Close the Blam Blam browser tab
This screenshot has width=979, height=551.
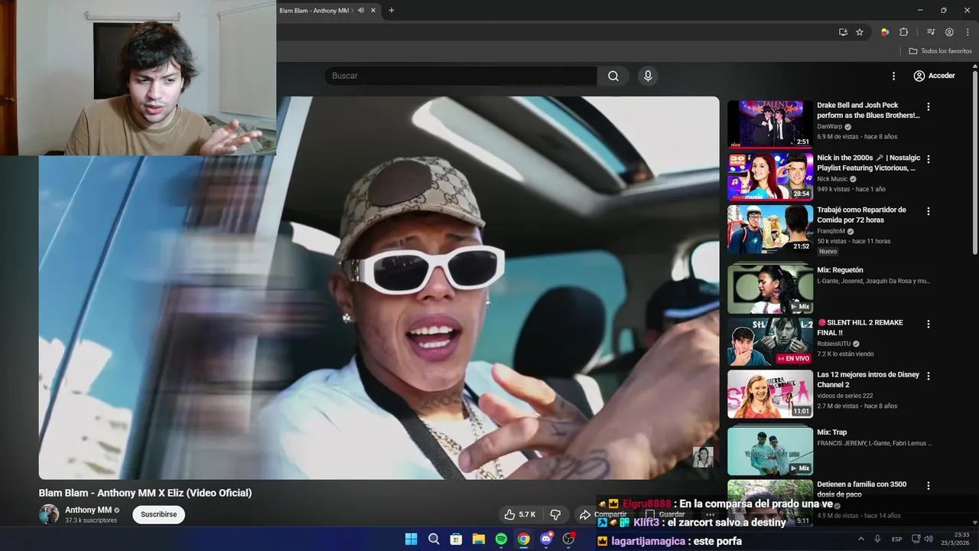click(x=373, y=11)
